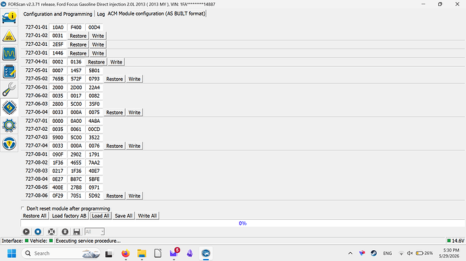The height and width of the screenshot is (261, 466).
Task: Open the Configuration and Programming chip section
Action: click(9, 107)
